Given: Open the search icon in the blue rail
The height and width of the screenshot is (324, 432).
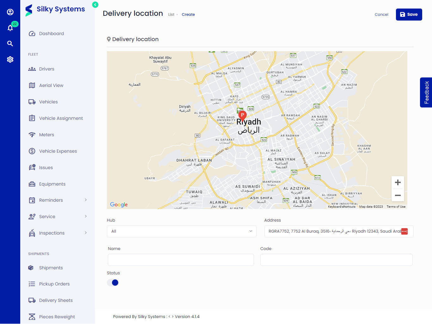Looking at the screenshot, I should (x=10, y=43).
